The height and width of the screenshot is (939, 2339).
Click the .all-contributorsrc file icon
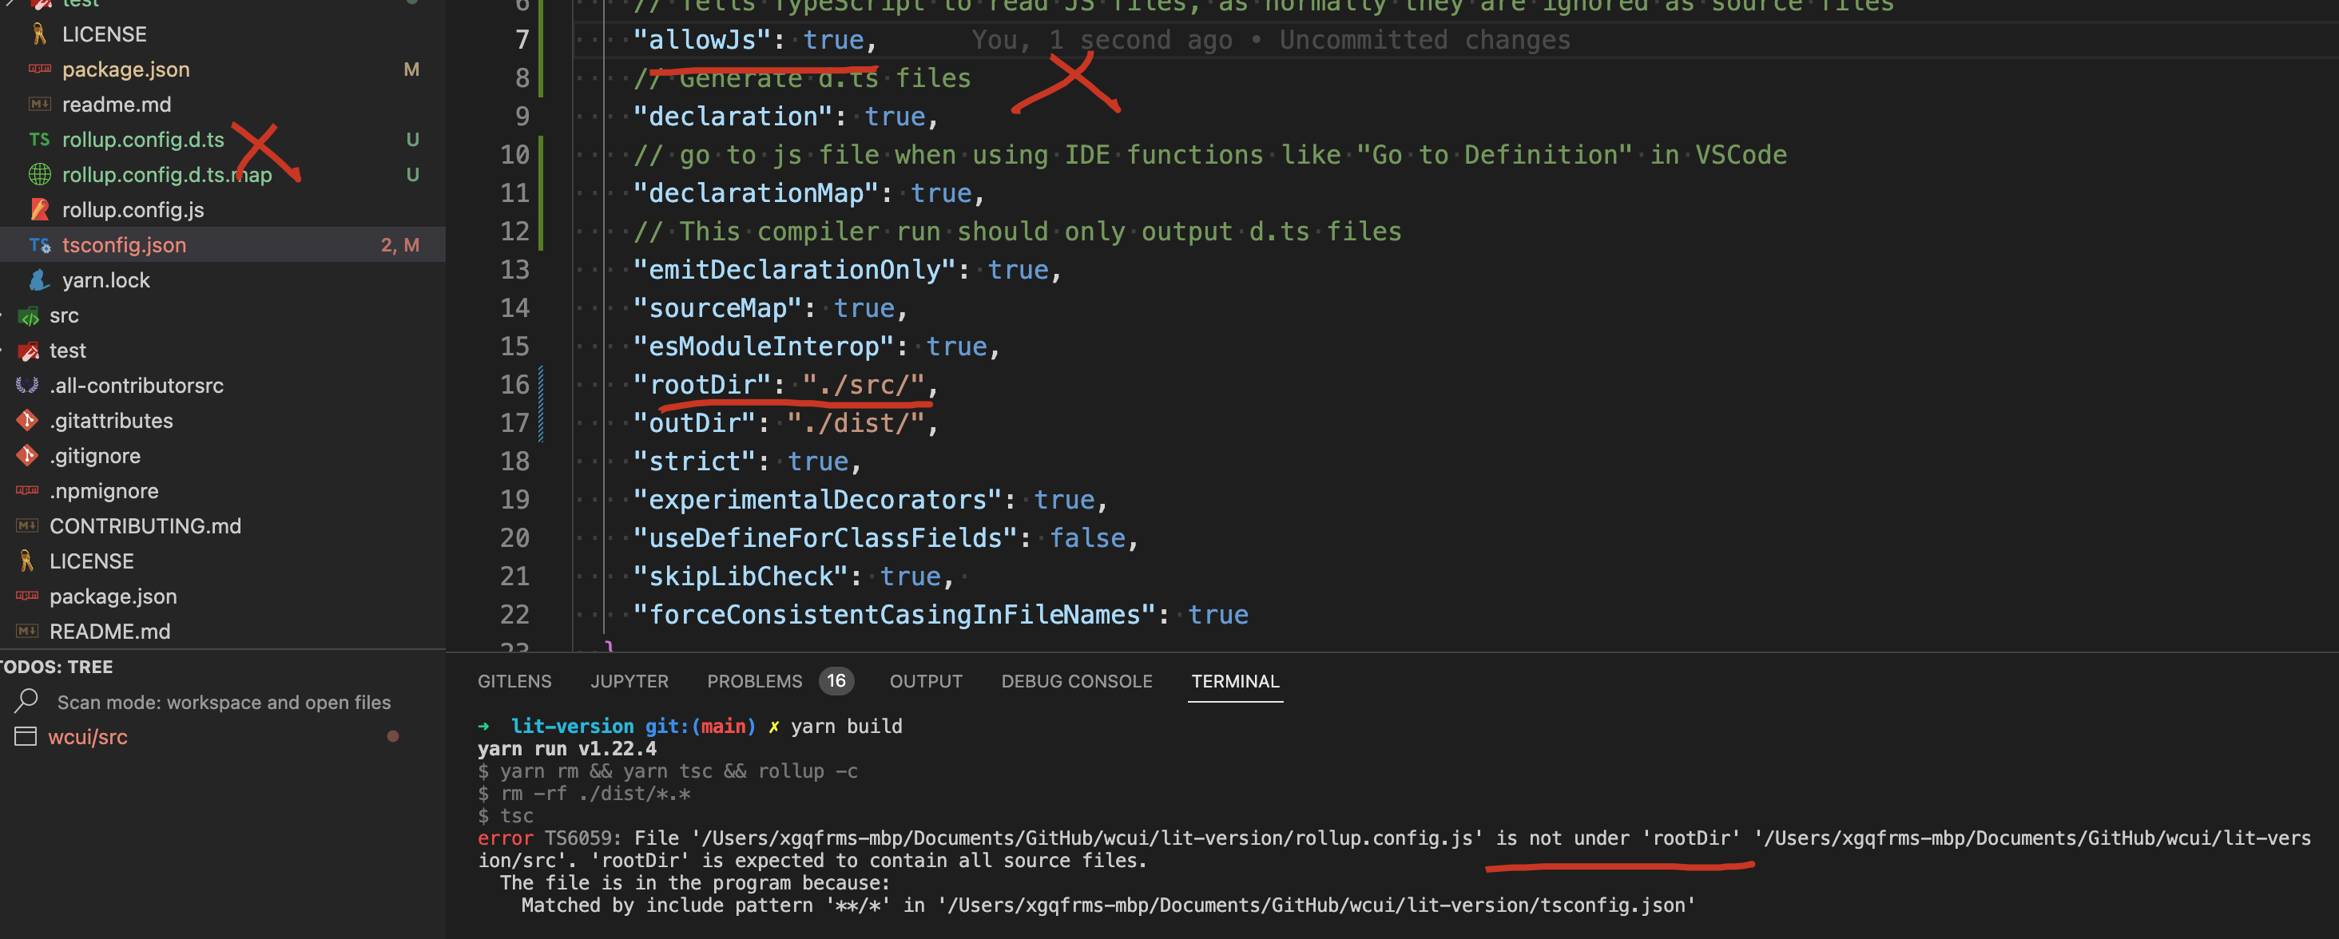click(x=27, y=386)
